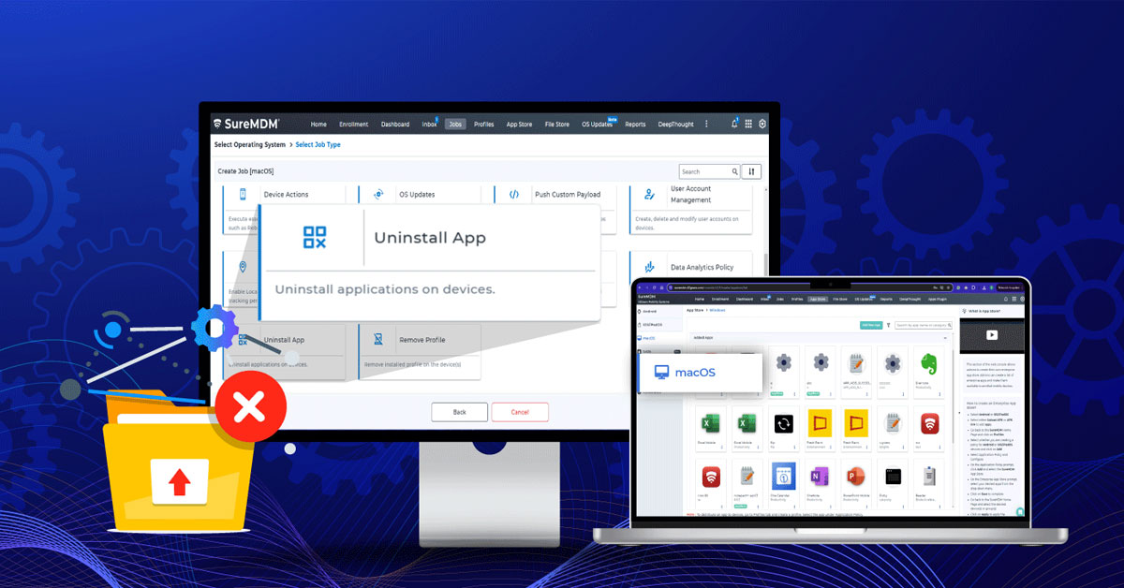Open the apps grid icon in SureMDM header
This screenshot has width=1124, height=588.
(x=748, y=124)
